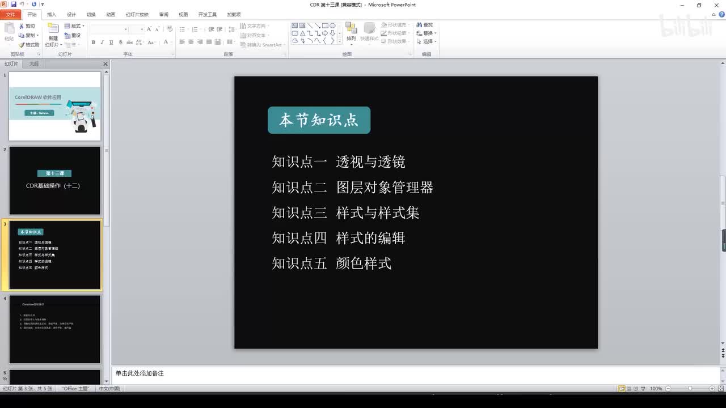The width and height of the screenshot is (726, 408).
Task: Switch to the 设计 (Design) ribbon tab
Action: point(71,15)
